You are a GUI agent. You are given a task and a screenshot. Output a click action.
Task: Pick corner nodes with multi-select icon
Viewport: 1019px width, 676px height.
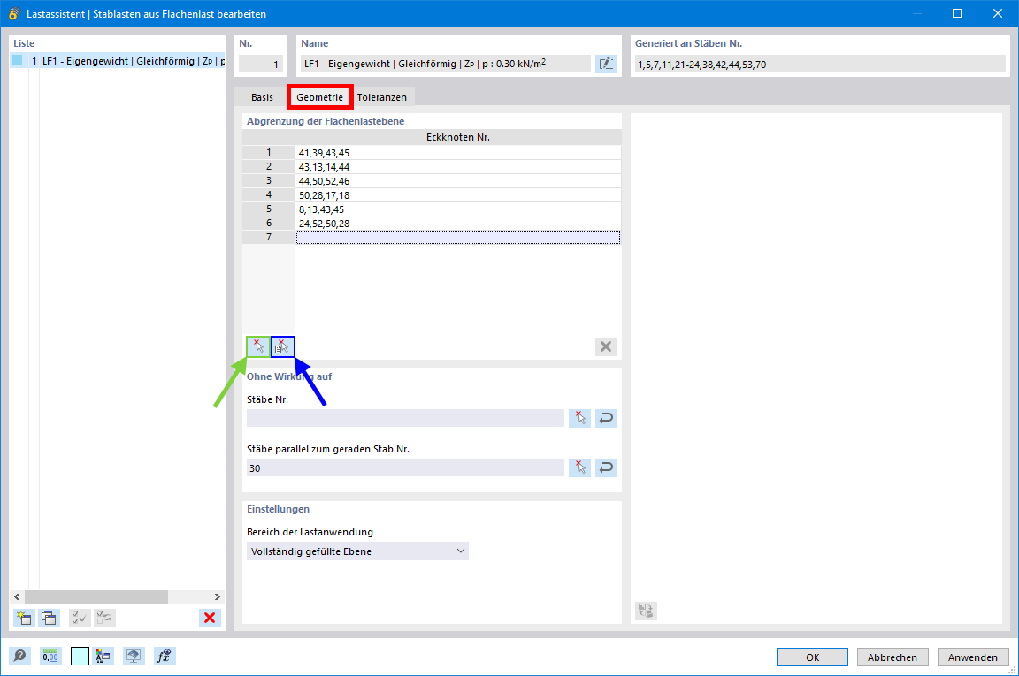tap(283, 346)
